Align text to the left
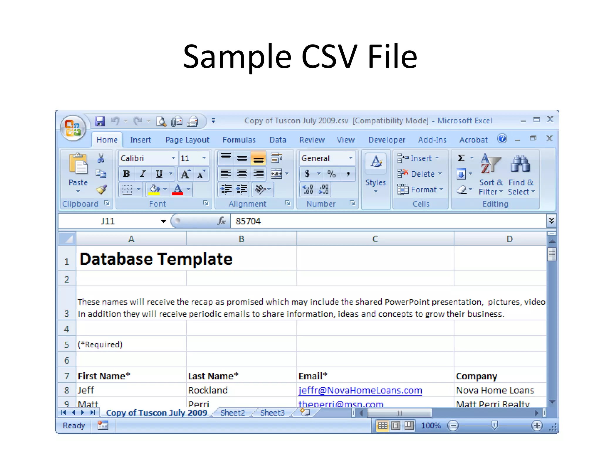 point(226,174)
